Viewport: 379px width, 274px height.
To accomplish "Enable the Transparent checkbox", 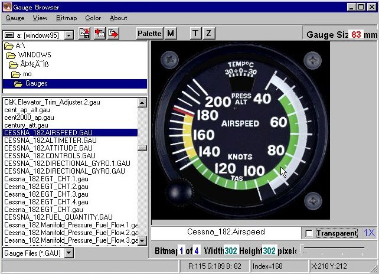I will coord(309,233).
